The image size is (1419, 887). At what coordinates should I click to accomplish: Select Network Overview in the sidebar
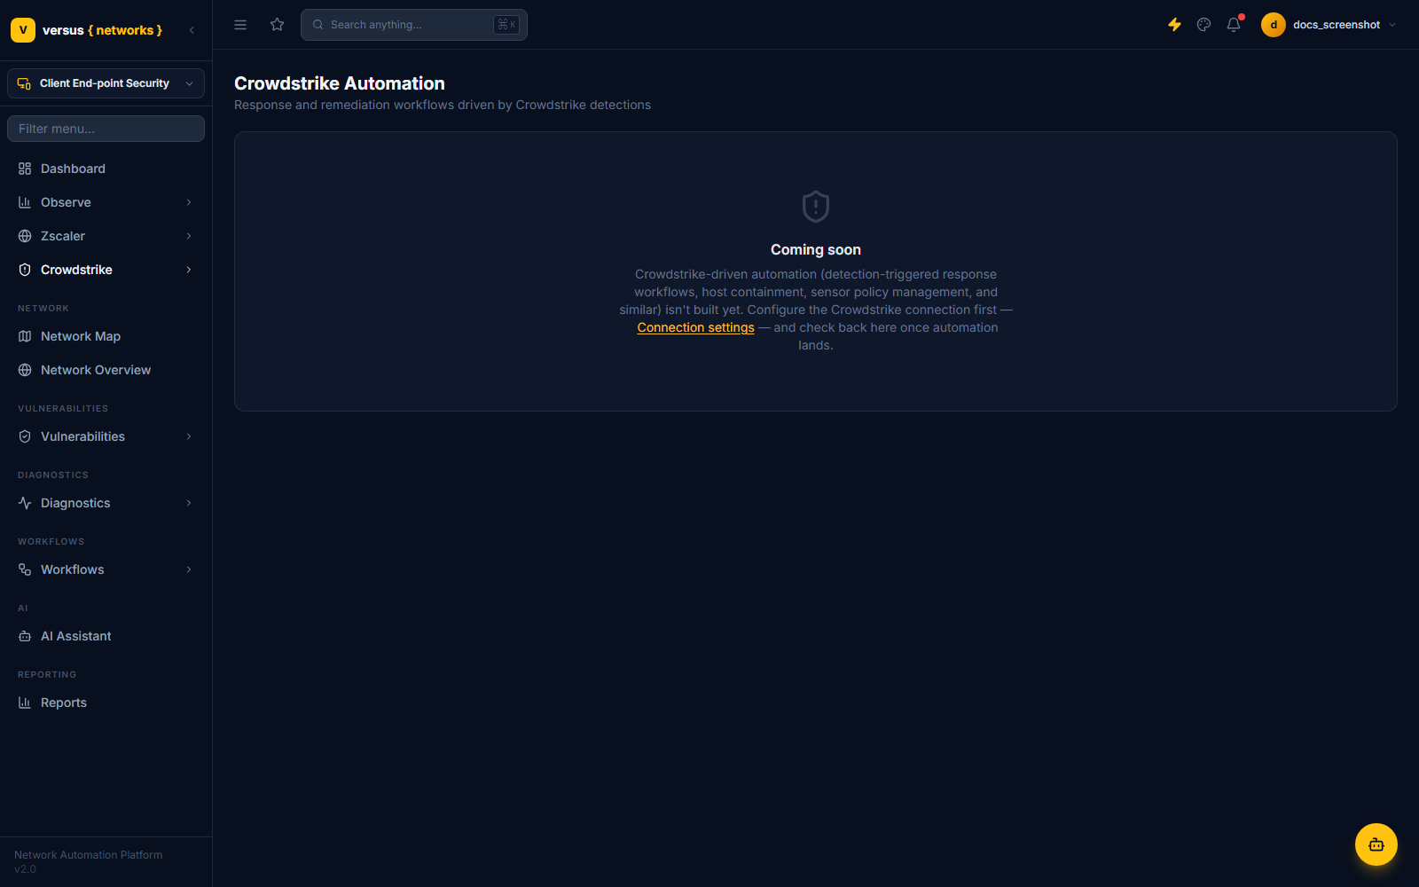coord(106,370)
